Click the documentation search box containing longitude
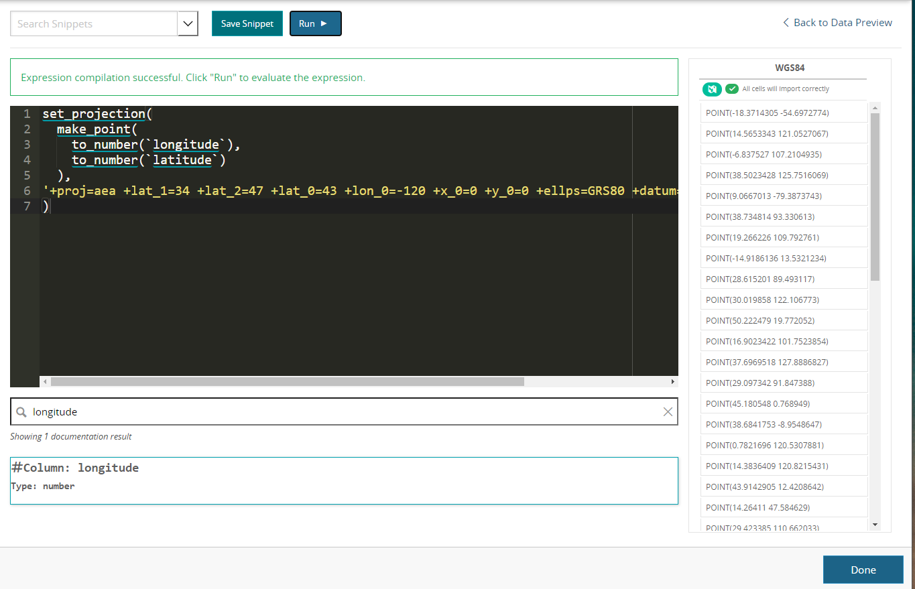The height and width of the screenshot is (589, 915). (x=344, y=412)
